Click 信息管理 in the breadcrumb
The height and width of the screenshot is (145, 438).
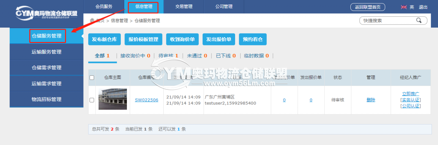[x=119, y=20]
